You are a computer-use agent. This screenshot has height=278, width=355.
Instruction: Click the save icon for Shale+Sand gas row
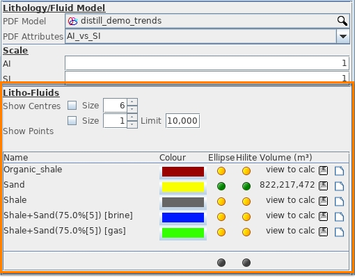pyautogui.click(x=323, y=232)
